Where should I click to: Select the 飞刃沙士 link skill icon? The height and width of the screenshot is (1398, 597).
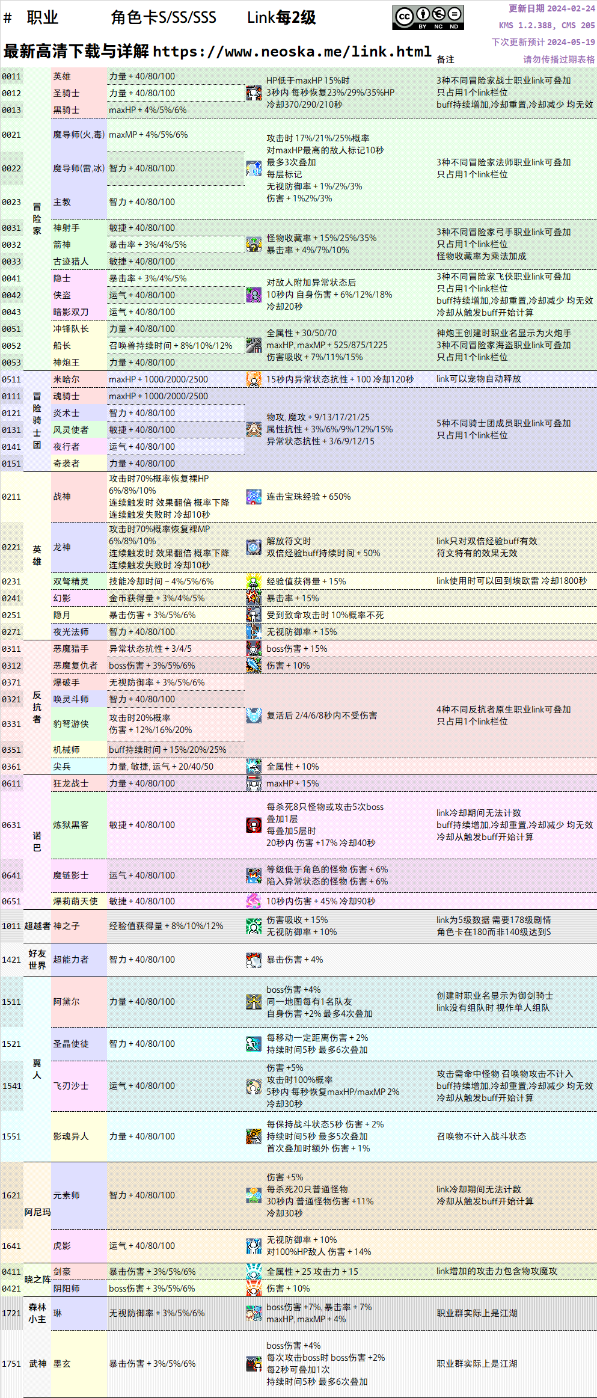point(254,1086)
